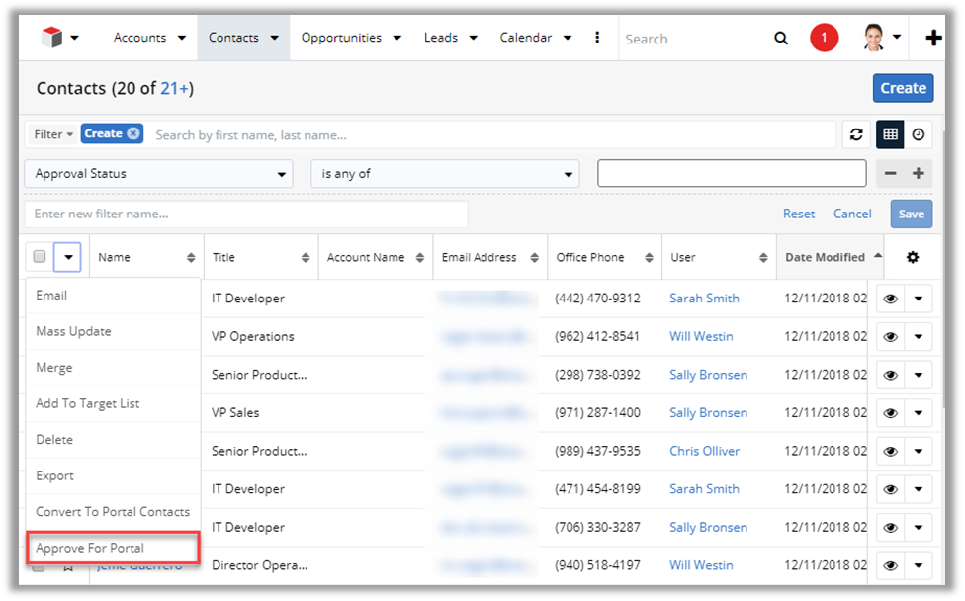The image size is (965, 601).
Task: Switch to the grid list view icon
Action: coord(890,134)
